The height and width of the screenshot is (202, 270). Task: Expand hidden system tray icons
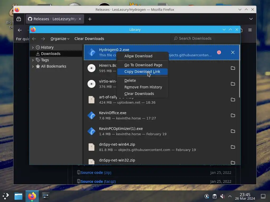click(x=230, y=196)
